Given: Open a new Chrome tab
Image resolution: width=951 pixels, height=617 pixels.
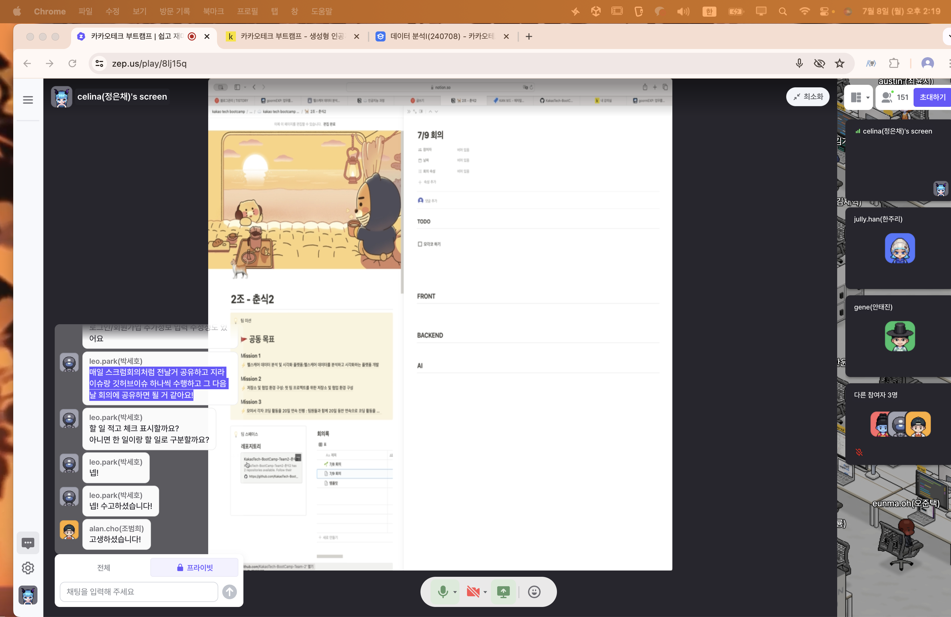Looking at the screenshot, I should 529,36.
